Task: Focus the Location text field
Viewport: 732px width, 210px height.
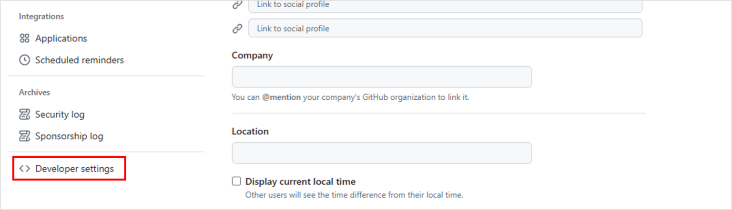Action: pyautogui.click(x=382, y=153)
